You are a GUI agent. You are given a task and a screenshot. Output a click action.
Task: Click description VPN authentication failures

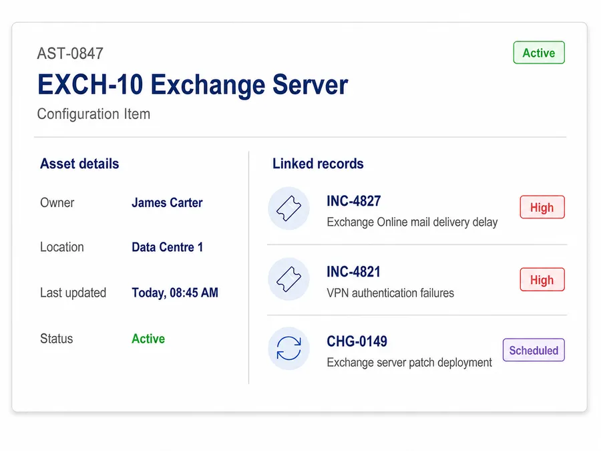click(x=390, y=293)
